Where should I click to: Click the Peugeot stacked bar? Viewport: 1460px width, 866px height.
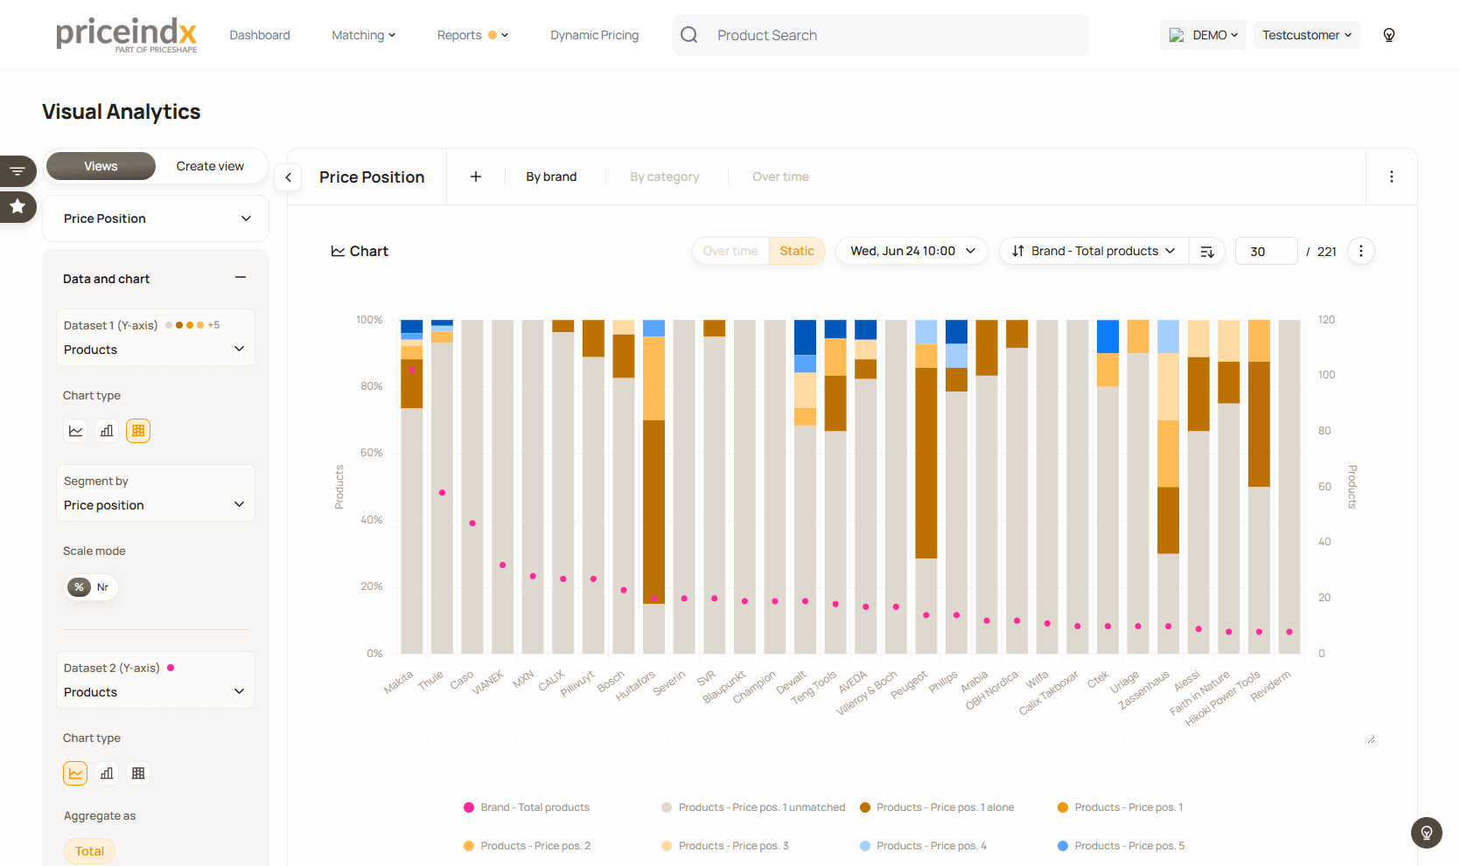[x=926, y=486]
